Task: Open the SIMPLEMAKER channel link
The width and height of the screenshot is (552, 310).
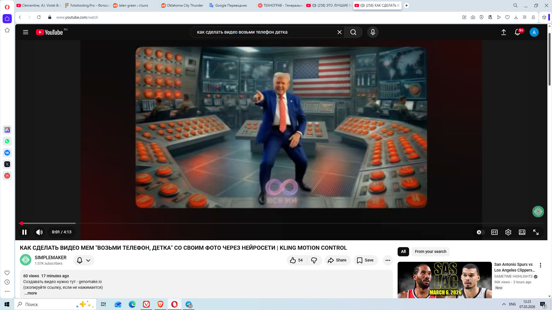Action: [51, 257]
